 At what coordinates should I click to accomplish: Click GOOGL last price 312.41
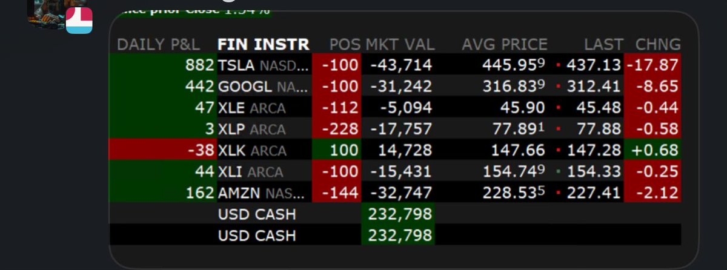tap(594, 86)
